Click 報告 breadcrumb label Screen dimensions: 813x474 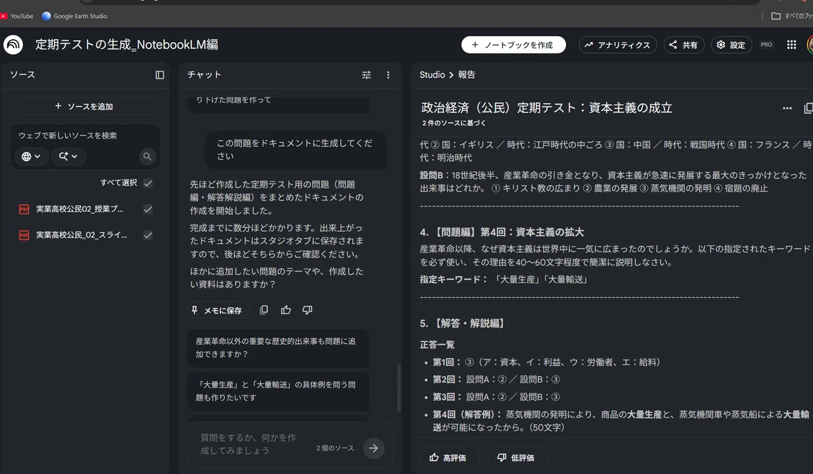pyautogui.click(x=467, y=74)
